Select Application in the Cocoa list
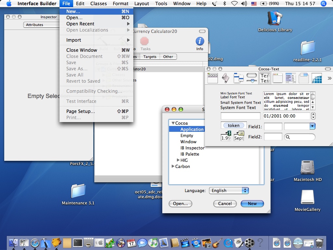Viewport: 333px width, 250px height. point(187,129)
